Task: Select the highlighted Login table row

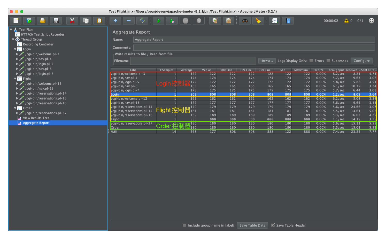Action: point(244,94)
